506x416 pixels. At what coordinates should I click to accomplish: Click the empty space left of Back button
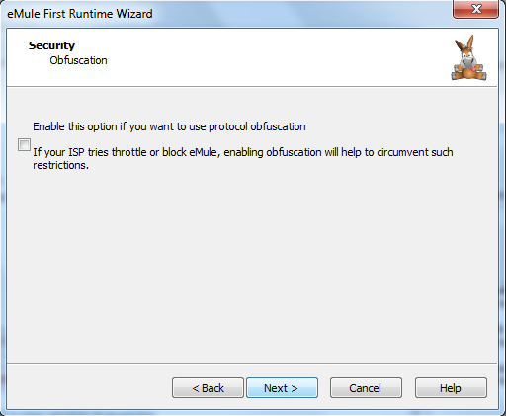(x=89, y=388)
